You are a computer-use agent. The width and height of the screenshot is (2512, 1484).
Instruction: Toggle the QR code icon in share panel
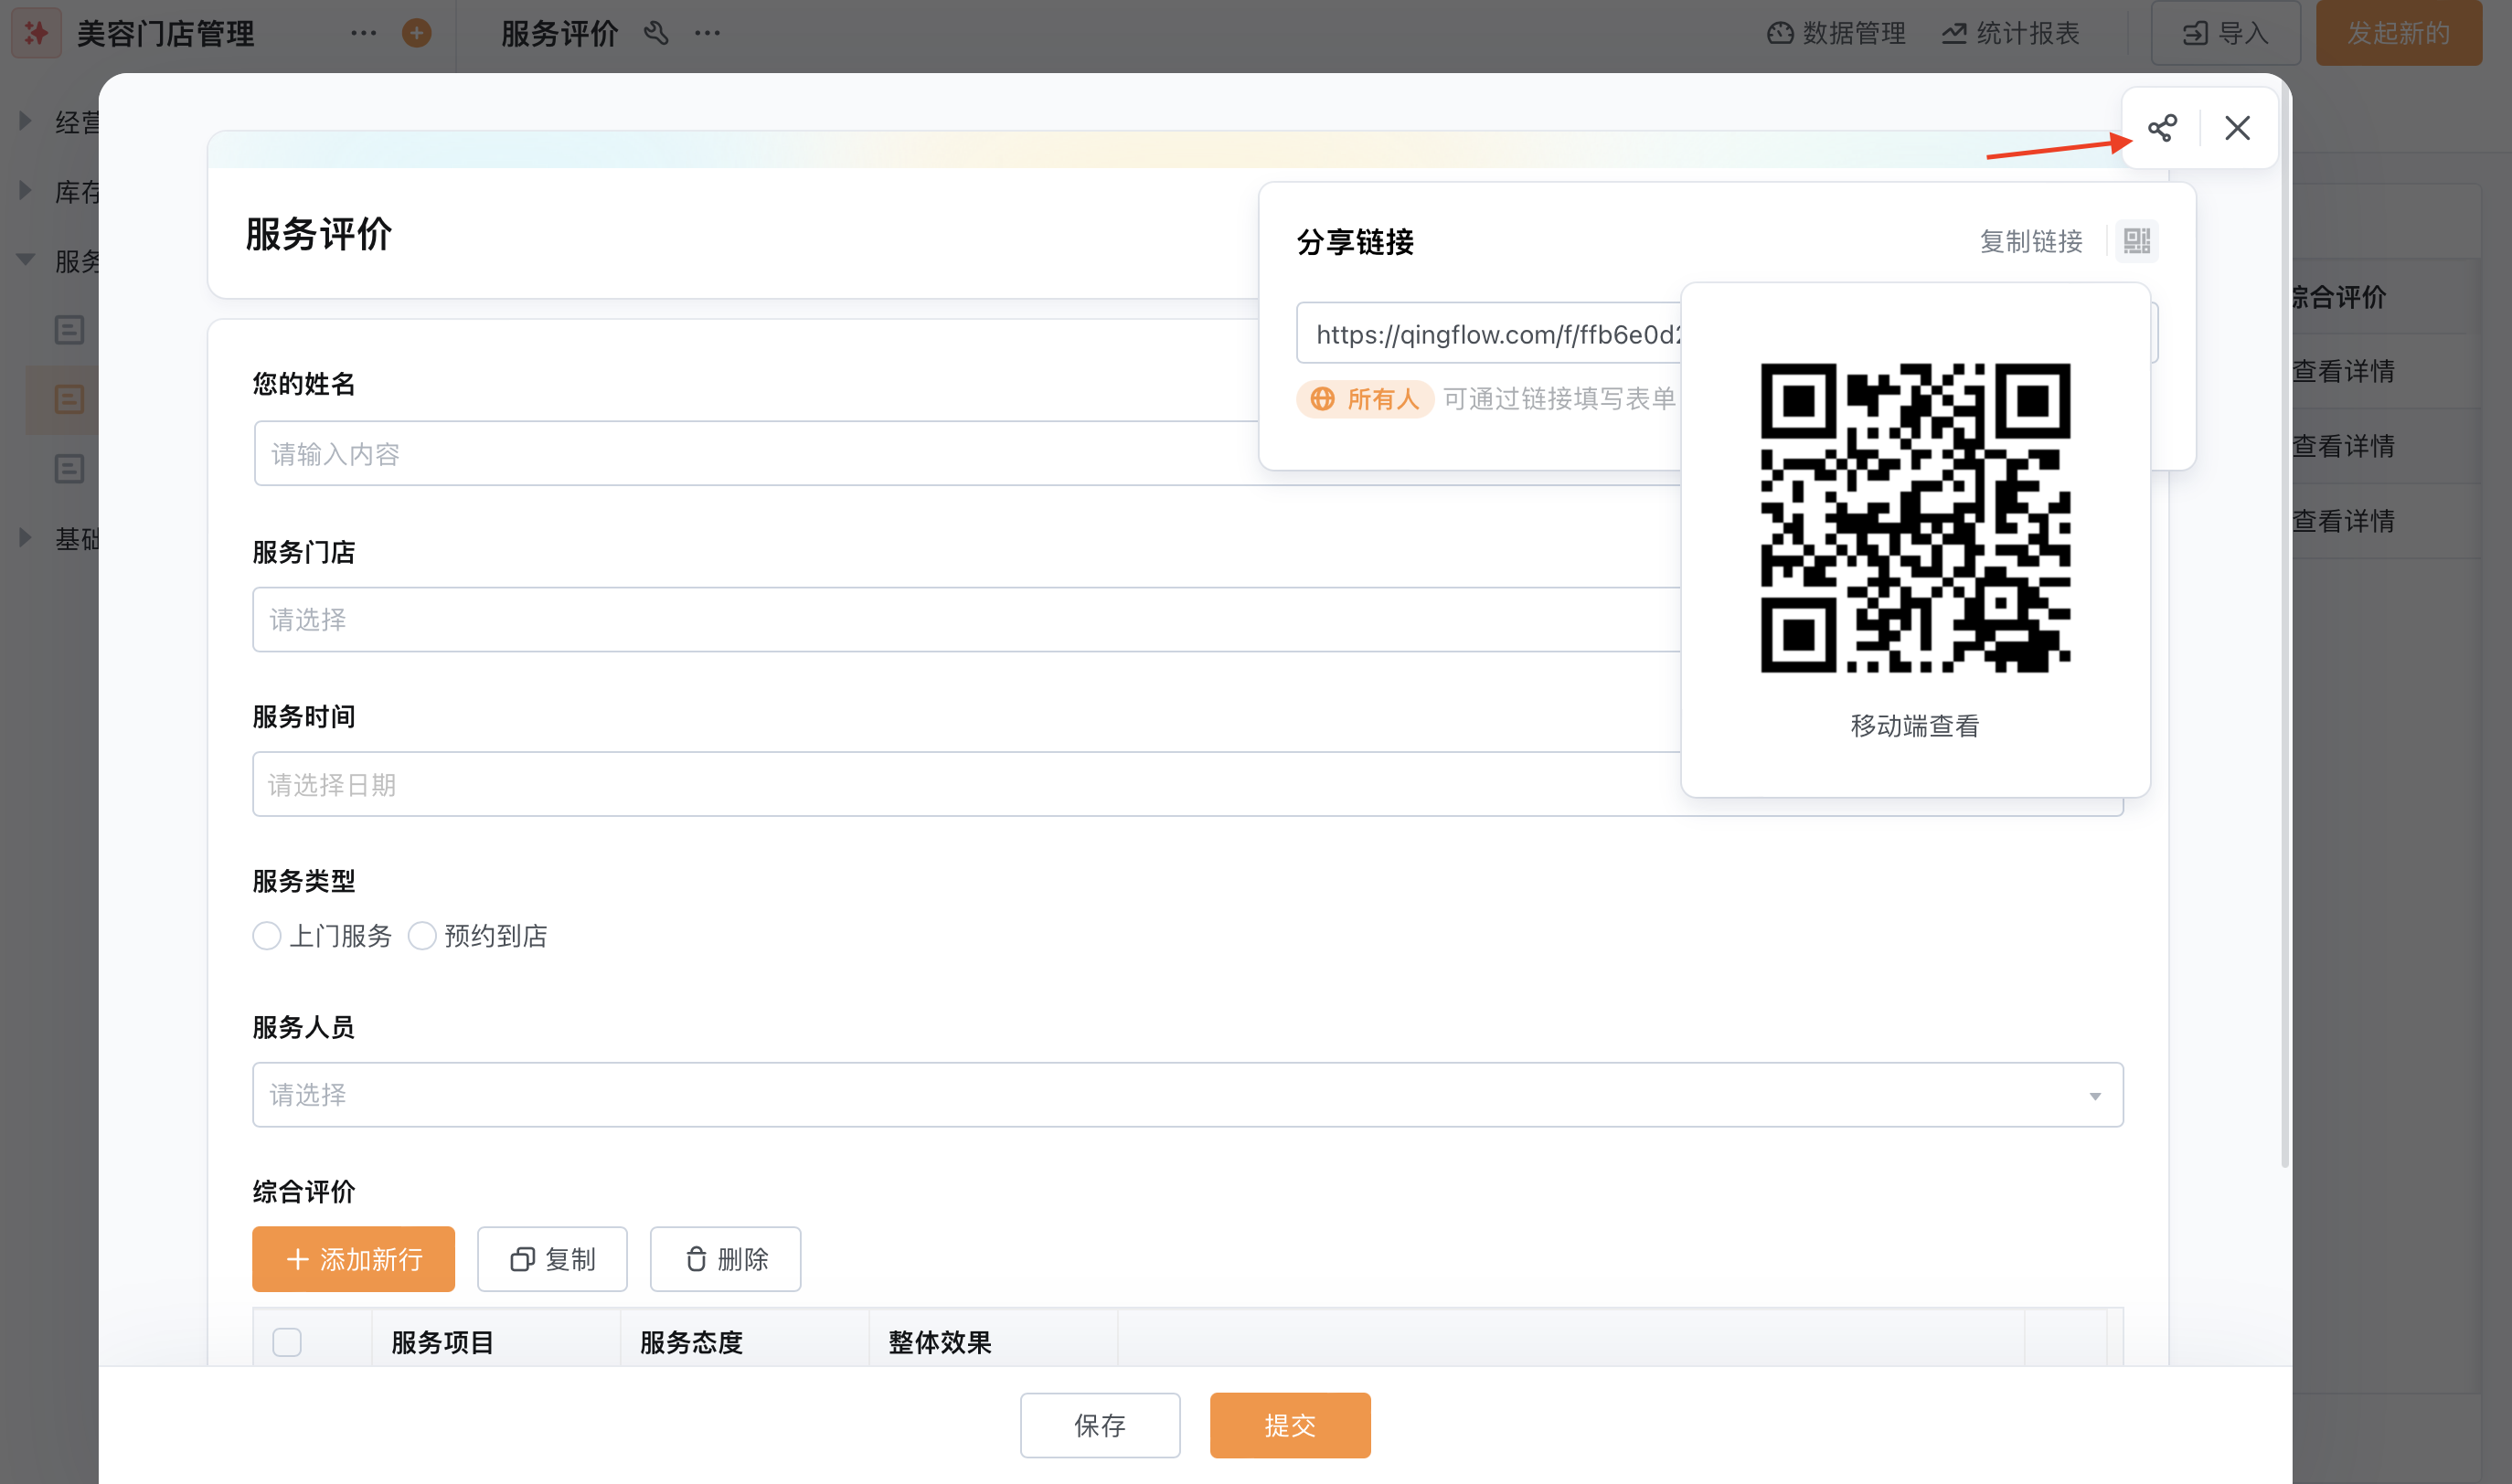2136,241
